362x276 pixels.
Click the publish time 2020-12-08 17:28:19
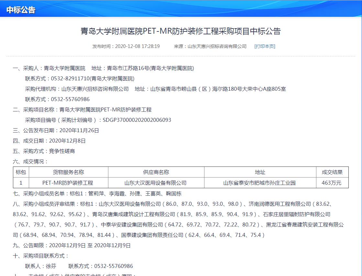(137, 46)
